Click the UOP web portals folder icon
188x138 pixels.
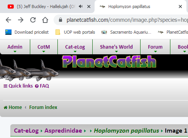(x=58, y=32)
